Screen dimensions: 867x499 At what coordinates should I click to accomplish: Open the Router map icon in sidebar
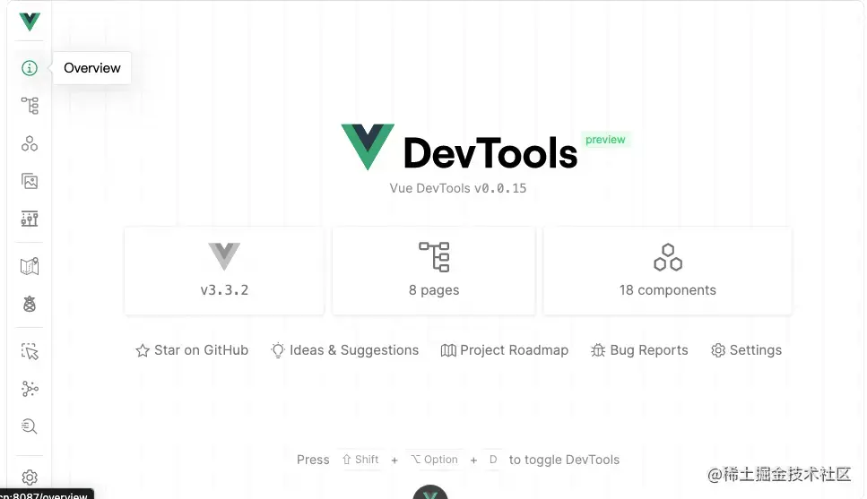[x=30, y=266]
